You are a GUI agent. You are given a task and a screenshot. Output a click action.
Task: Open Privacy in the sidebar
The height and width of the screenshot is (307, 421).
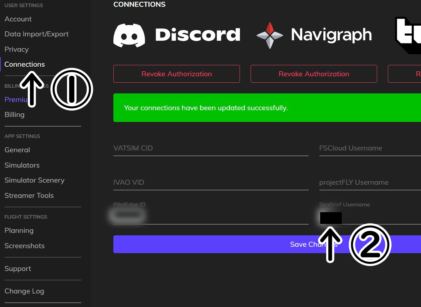coord(16,49)
